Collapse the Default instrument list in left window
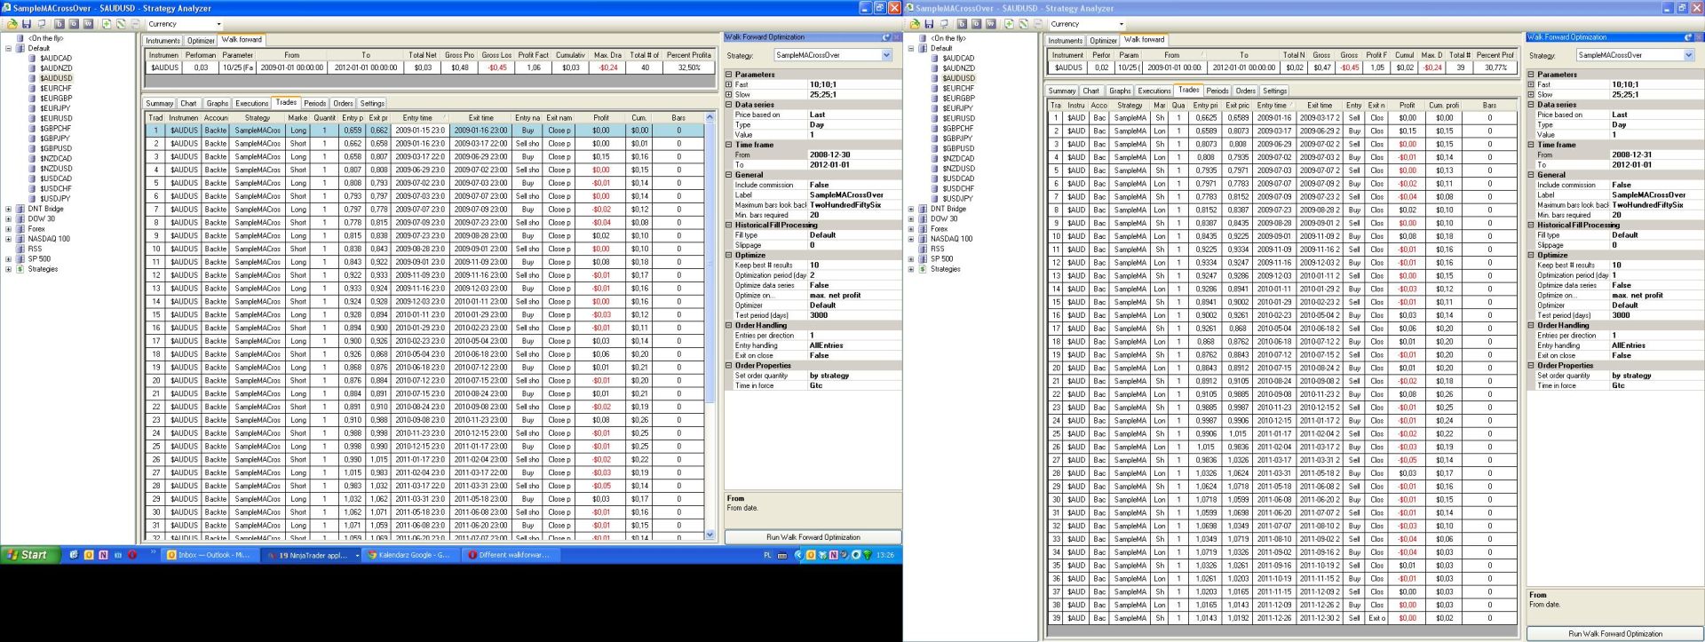 (9, 49)
